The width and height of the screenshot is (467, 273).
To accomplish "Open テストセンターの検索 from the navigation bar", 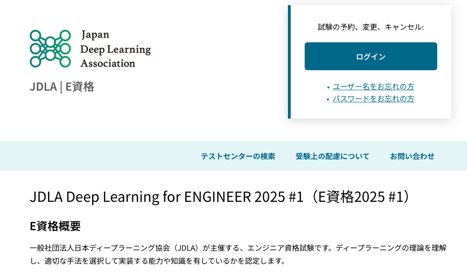I will [x=238, y=156].
